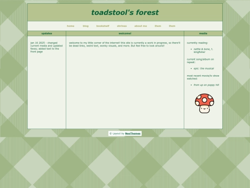Click the last Item nav link
250x188 pixels.
[172, 26]
